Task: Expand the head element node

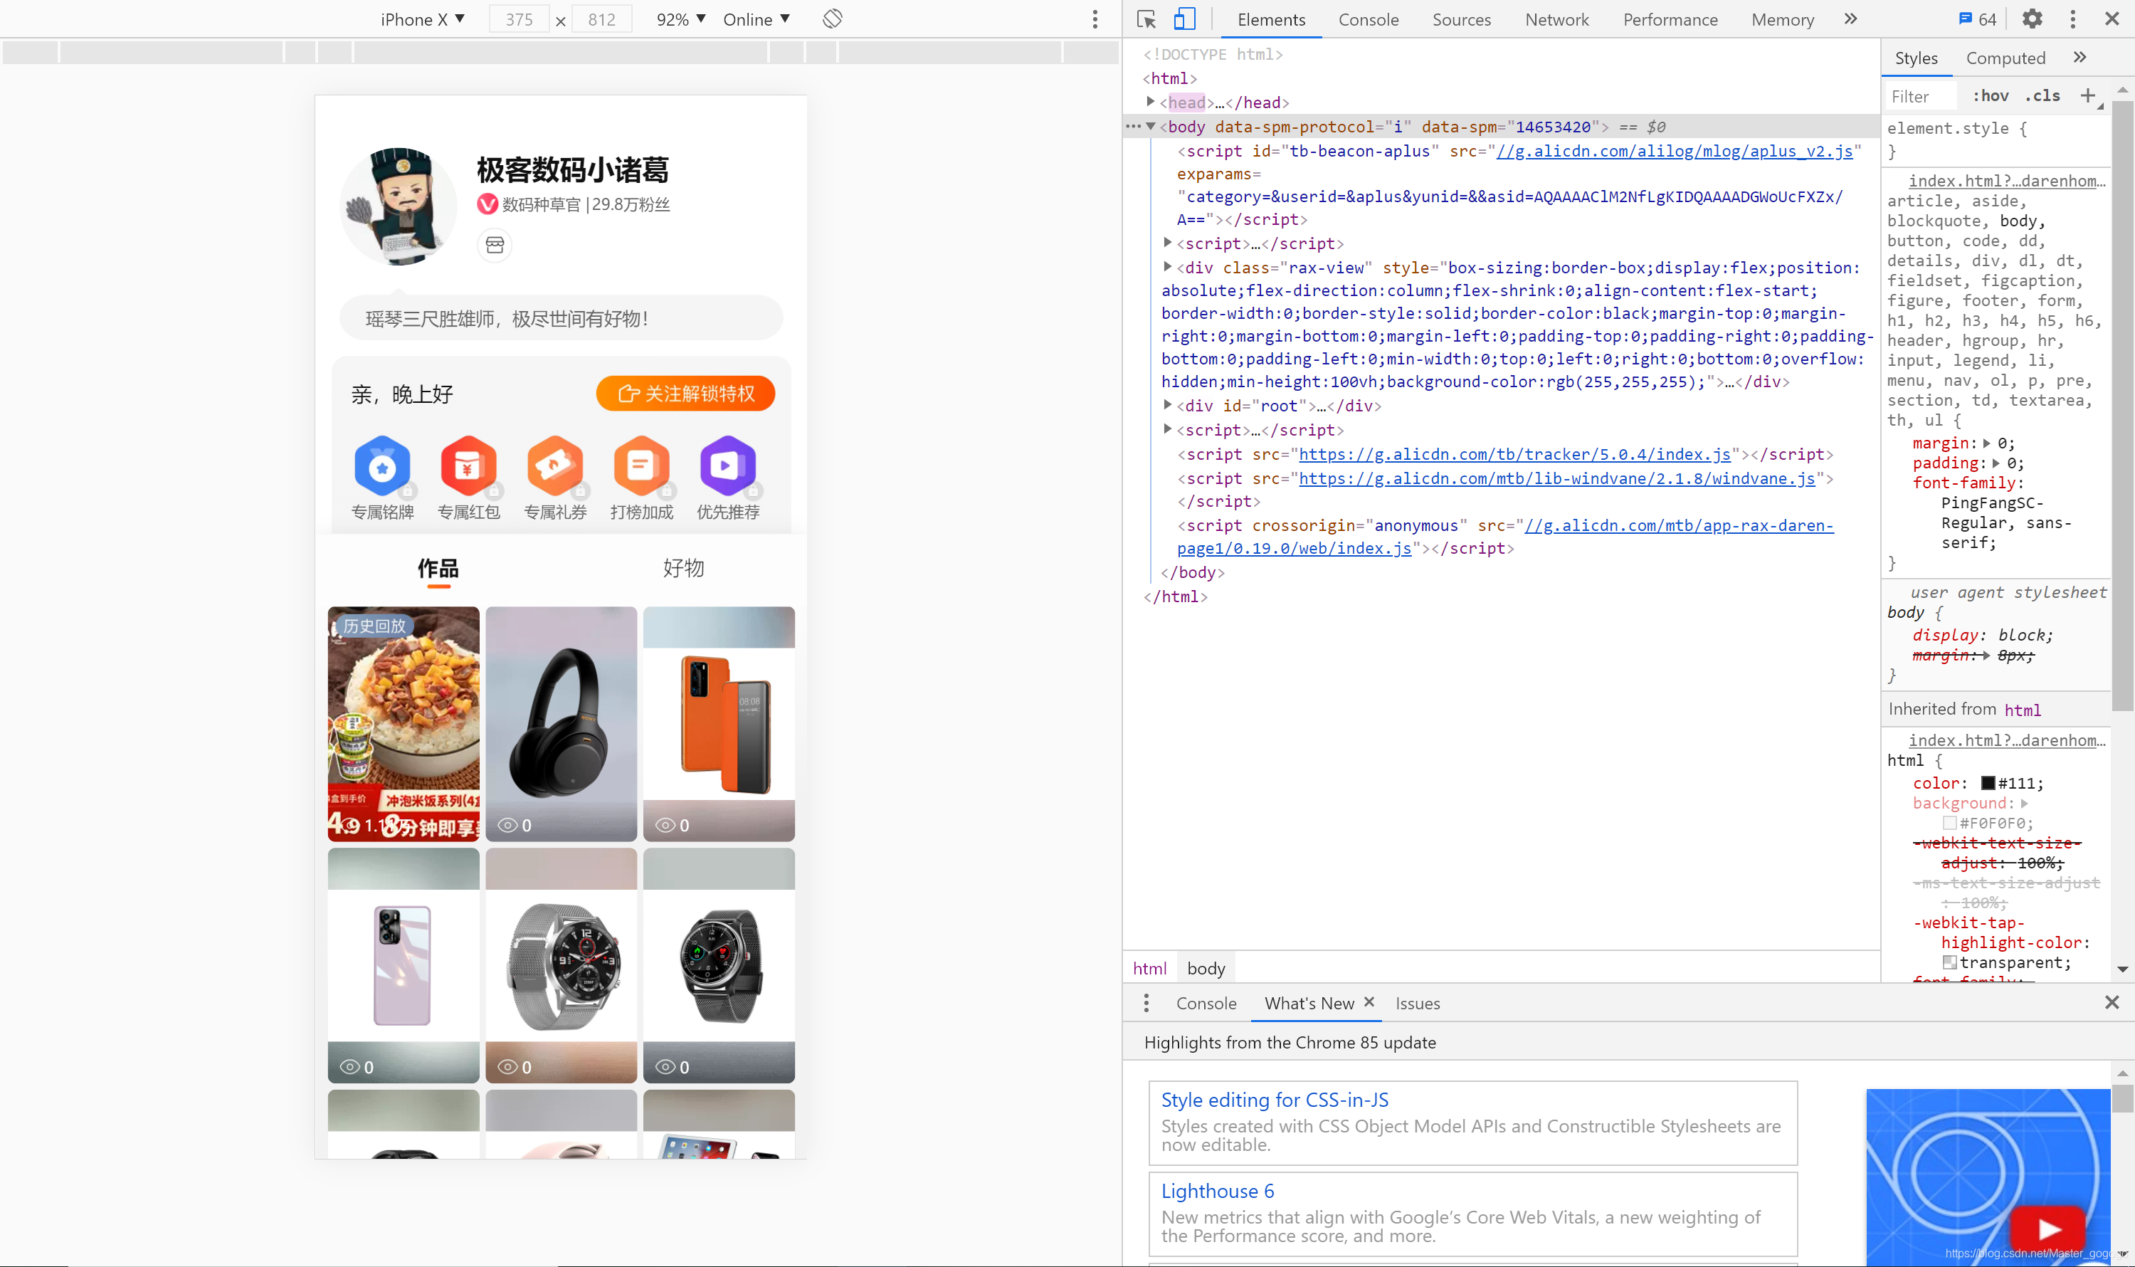Action: coord(1151,102)
